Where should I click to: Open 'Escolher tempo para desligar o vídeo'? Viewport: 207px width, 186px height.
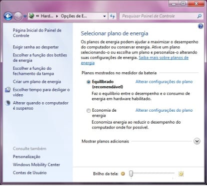pyautogui.click(x=41, y=92)
